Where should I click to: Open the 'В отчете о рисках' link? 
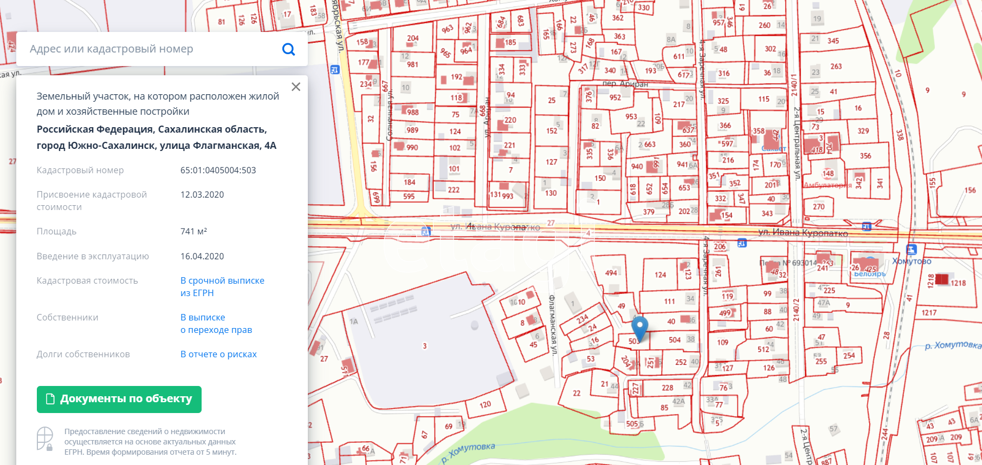tap(218, 355)
